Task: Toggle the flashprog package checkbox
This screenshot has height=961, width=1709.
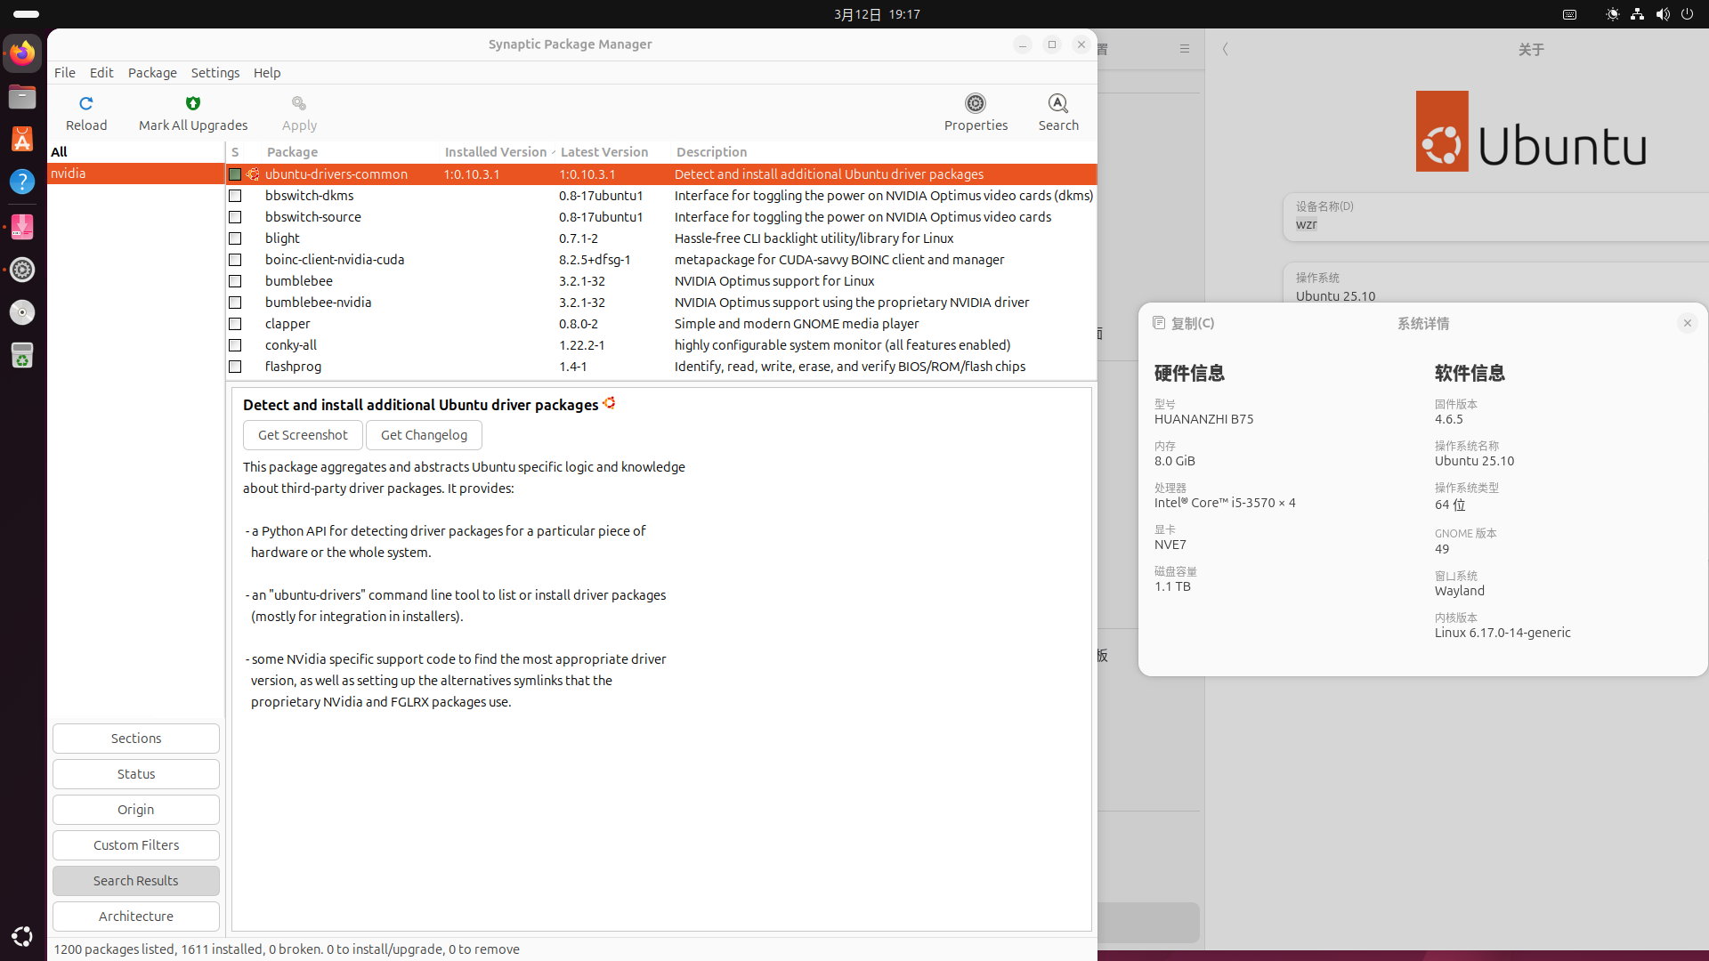Action: click(x=235, y=367)
